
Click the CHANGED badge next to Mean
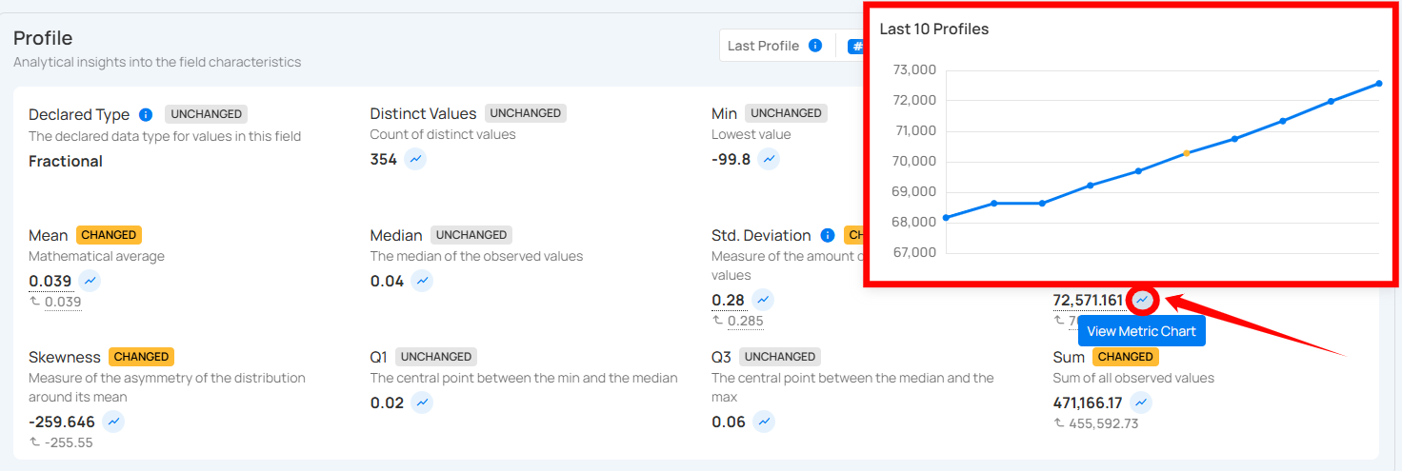(109, 235)
